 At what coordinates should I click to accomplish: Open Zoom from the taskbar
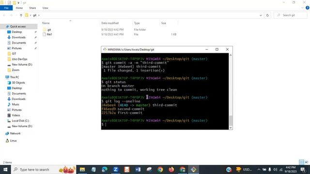point(116,170)
